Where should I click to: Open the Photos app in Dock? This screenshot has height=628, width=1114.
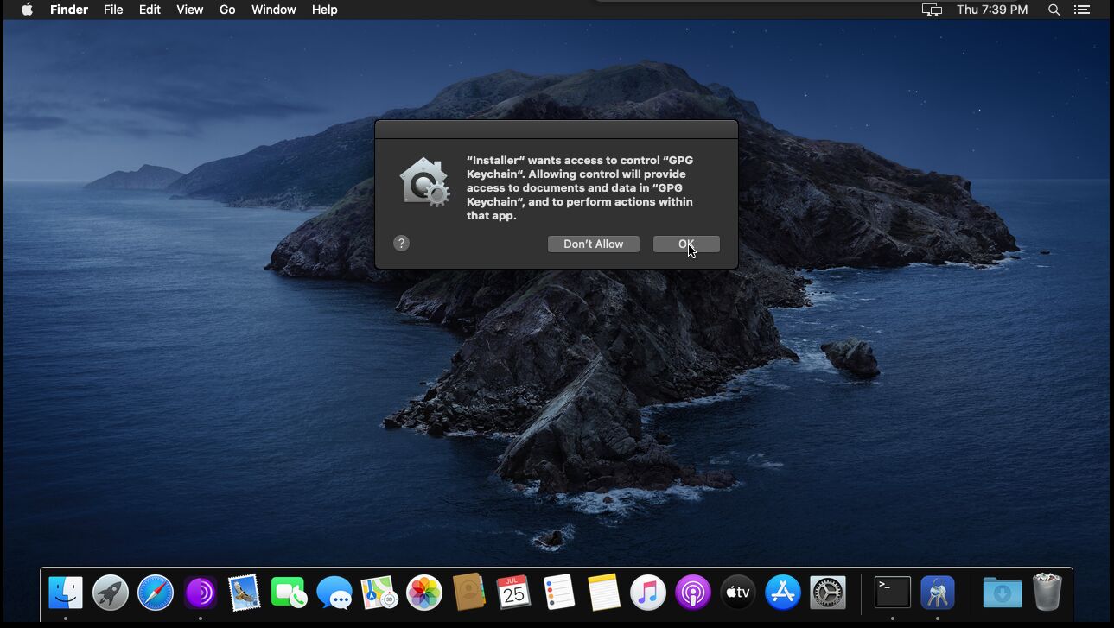pos(424,593)
